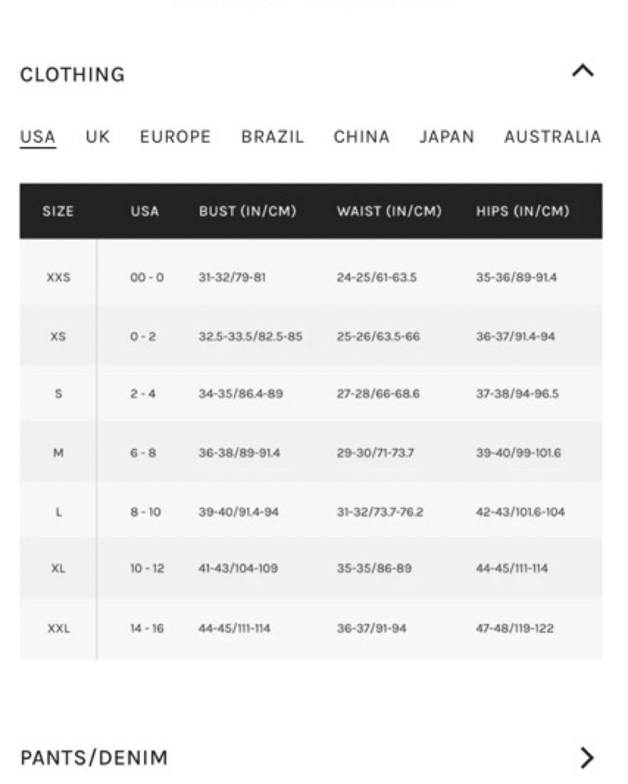The width and height of the screenshot is (628, 784).
Task: Click the Clothing section heading
Action: pos(72,74)
